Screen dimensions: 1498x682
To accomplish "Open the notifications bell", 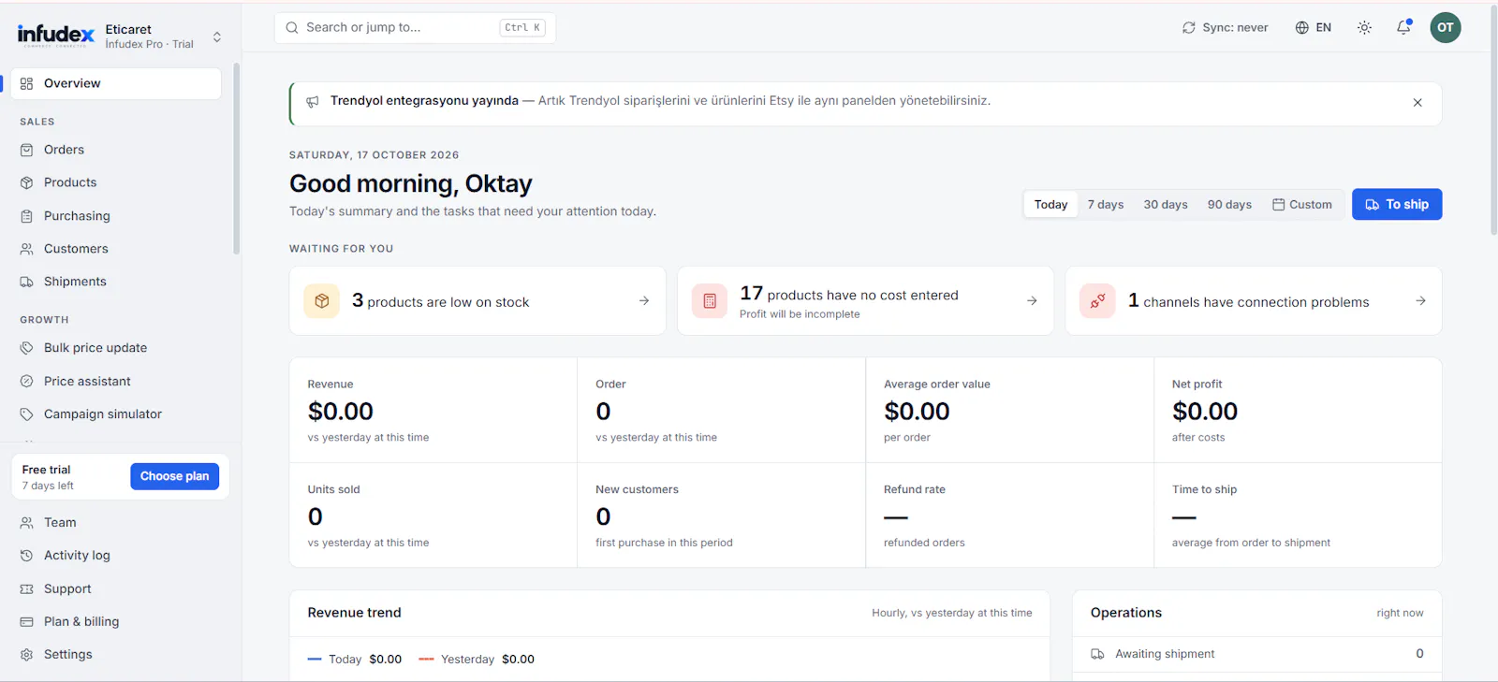I will (1403, 27).
